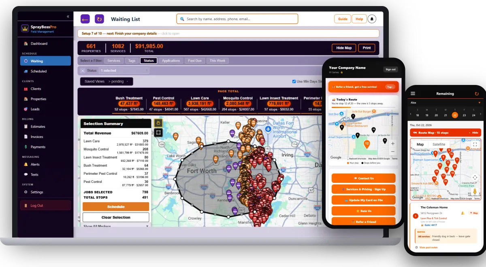Open the Saved Views pending dropdown

(x=107, y=81)
